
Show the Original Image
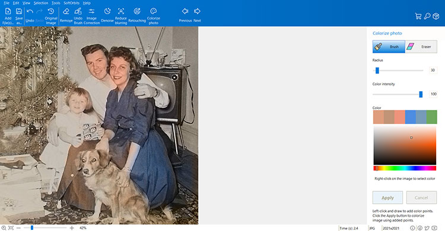click(51, 16)
